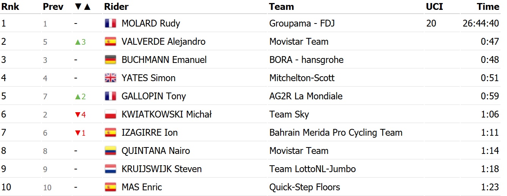The image size is (507, 196).
Task: Click the German flag beside BUCHMANN Emanuel
Action: 110,60
